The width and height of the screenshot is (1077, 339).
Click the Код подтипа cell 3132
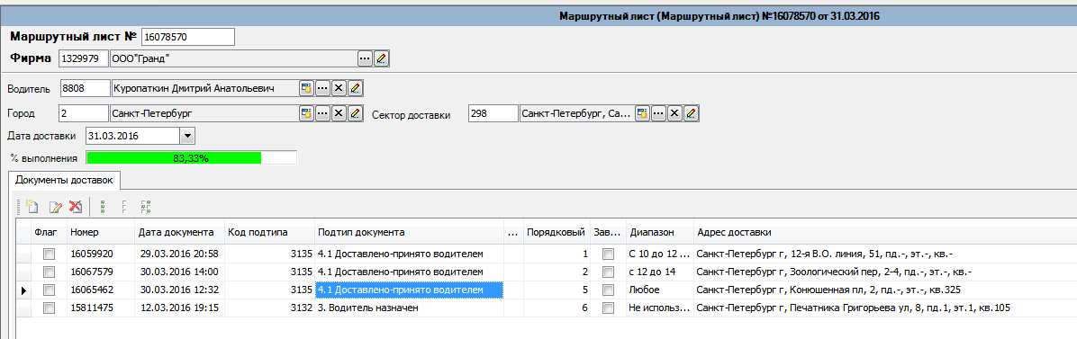pos(270,308)
